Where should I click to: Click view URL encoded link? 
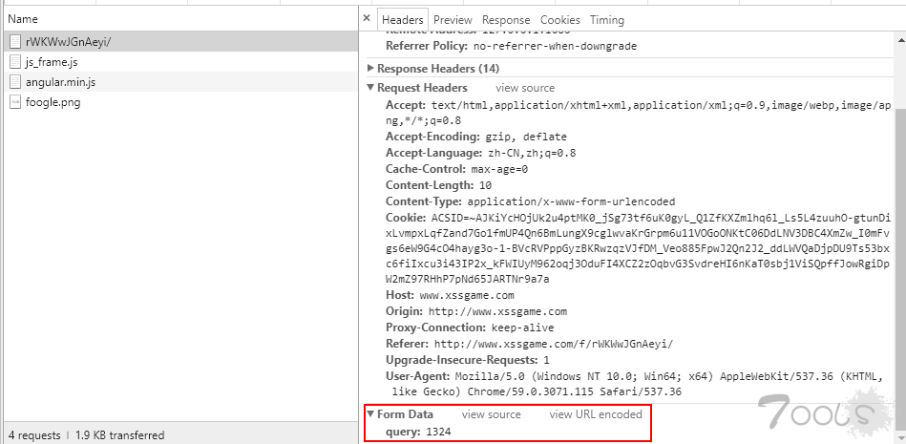(596, 414)
